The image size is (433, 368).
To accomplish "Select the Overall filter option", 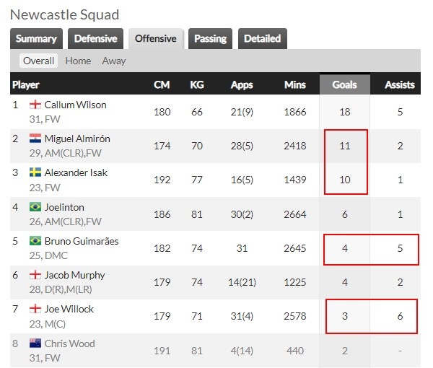I will pyautogui.click(x=38, y=61).
